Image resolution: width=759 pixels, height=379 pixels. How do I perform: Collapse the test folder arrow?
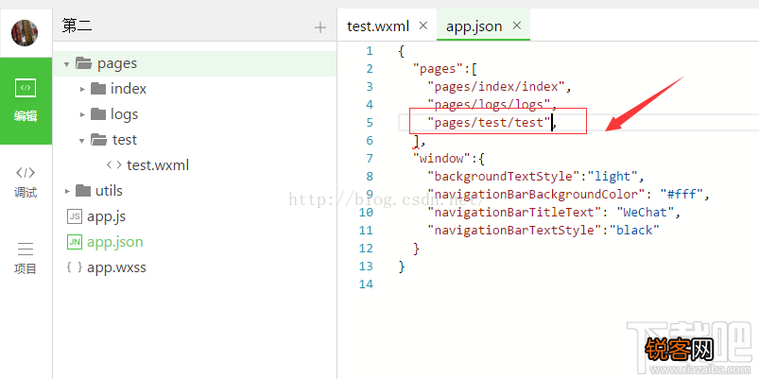click(82, 141)
